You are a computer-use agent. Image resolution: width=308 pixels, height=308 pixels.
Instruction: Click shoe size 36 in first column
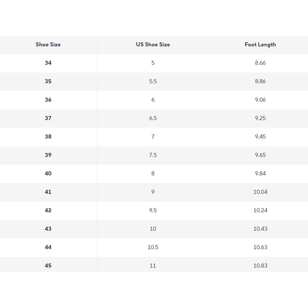click(x=48, y=100)
